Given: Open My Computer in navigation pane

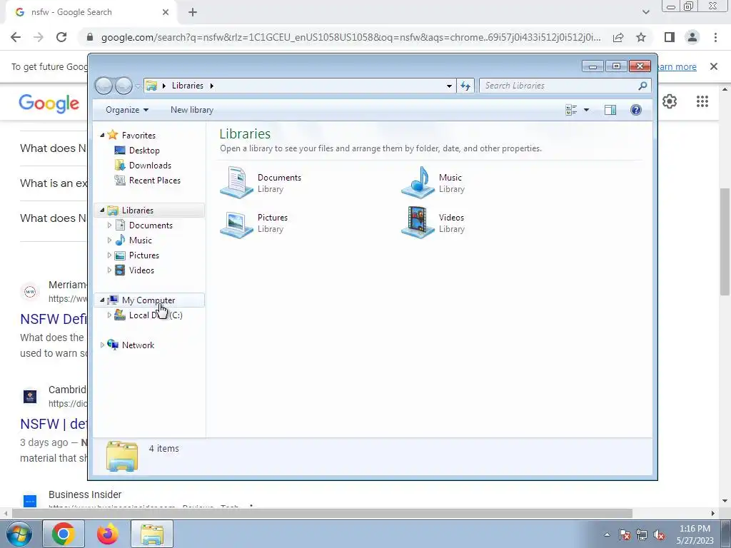Looking at the screenshot, I should click(x=148, y=300).
